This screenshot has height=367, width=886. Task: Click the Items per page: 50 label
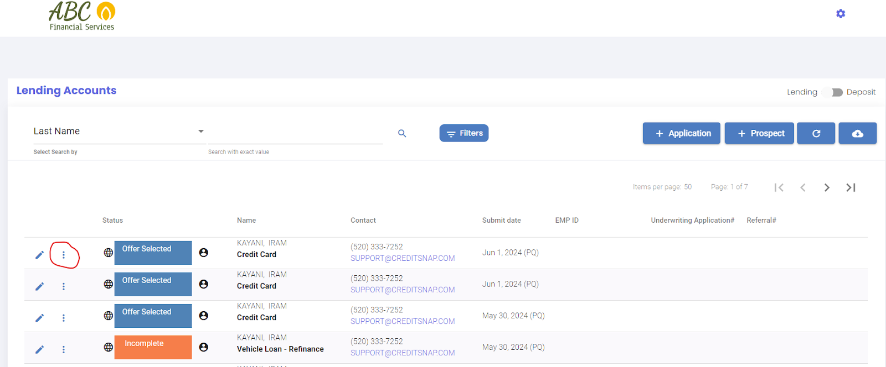coord(662,187)
